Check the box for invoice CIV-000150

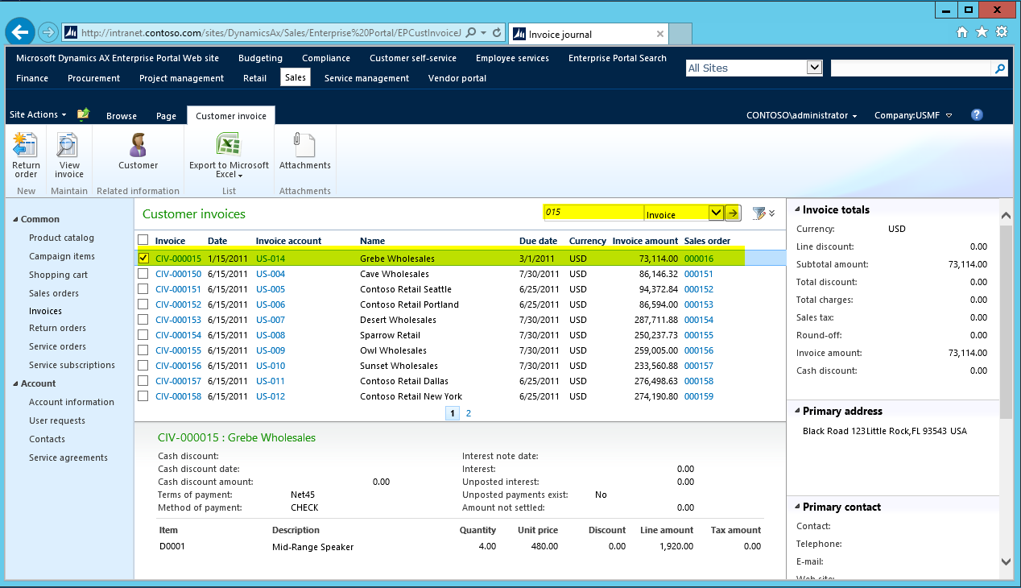pos(143,274)
